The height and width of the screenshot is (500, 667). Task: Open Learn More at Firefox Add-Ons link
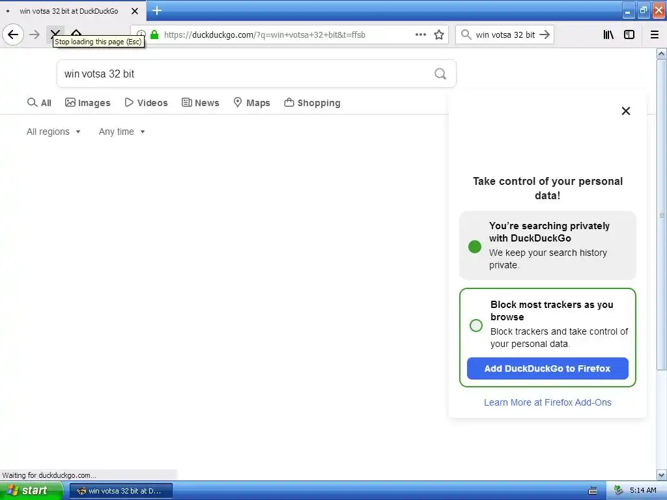(547, 402)
